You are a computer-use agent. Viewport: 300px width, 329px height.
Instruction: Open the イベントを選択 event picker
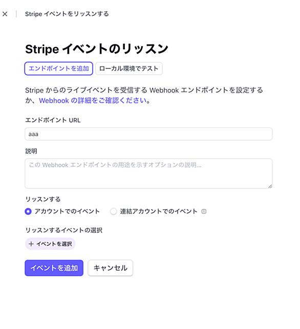[x=50, y=244]
